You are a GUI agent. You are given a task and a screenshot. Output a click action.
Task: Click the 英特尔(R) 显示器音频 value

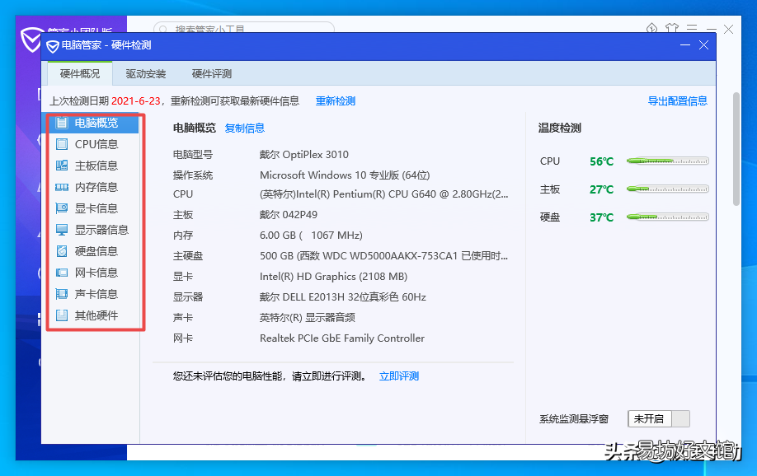308,318
